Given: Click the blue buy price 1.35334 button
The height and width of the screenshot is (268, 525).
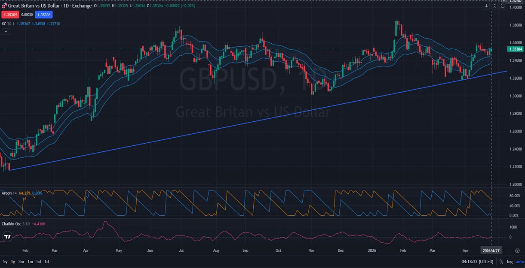Looking at the screenshot, I should coord(44,15).
